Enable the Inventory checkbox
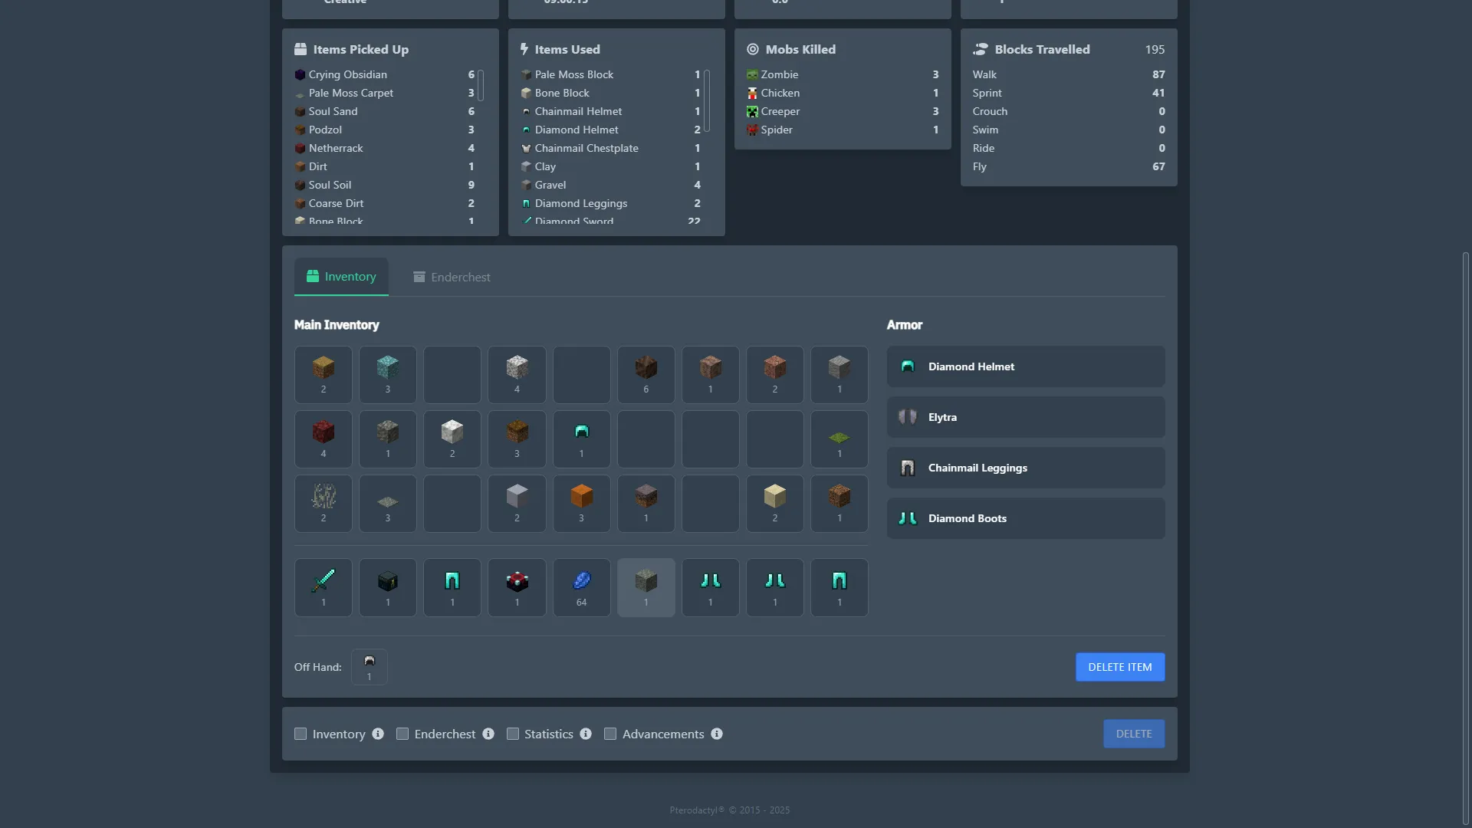1472x828 pixels. [x=301, y=734]
